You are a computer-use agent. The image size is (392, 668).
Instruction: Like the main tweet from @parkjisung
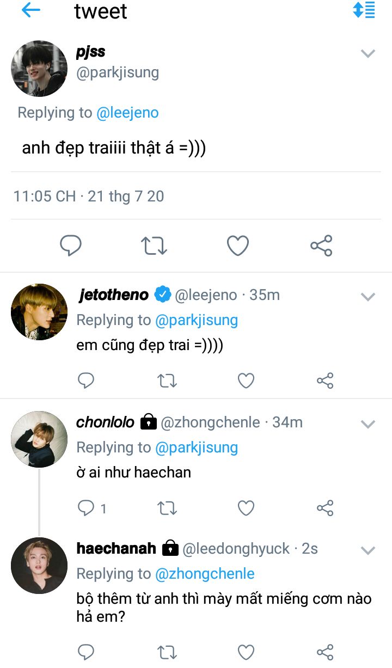click(x=238, y=246)
